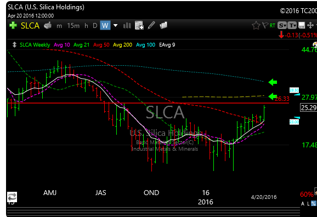Open the add indicator calendar icon
The width and height of the screenshot is (317, 217).
[139, 25]
